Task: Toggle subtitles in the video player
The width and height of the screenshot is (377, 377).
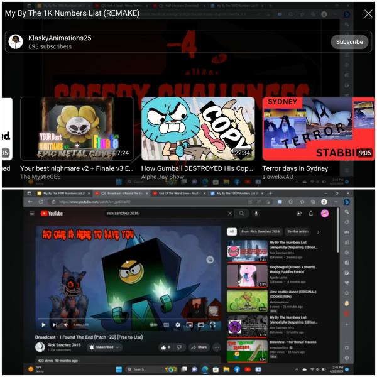Action: click(x=166, y=325)
